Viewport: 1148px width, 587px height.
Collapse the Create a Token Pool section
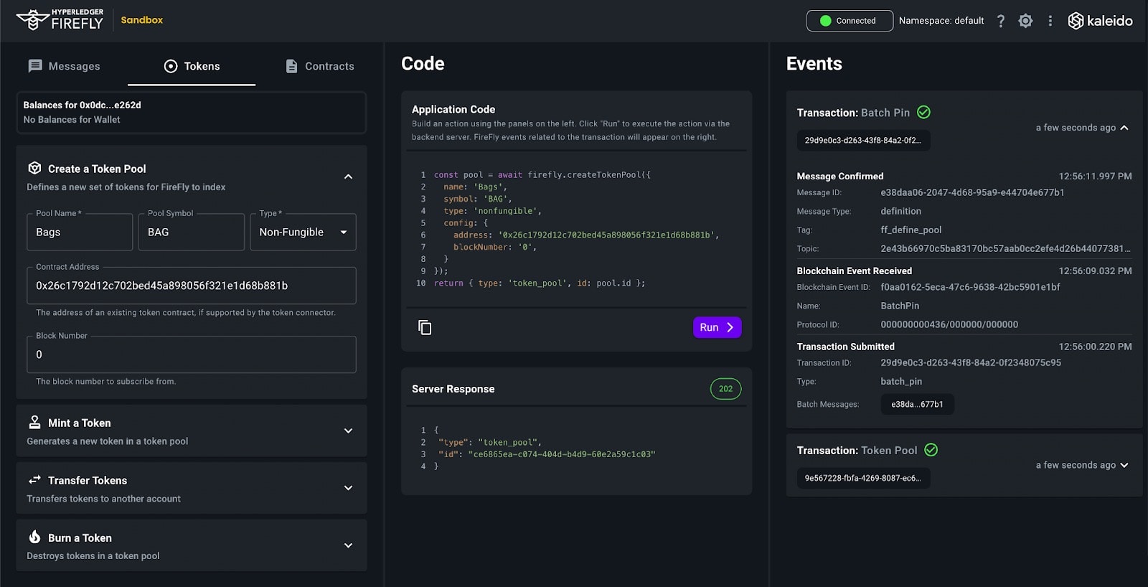click(x=348, y=177)
